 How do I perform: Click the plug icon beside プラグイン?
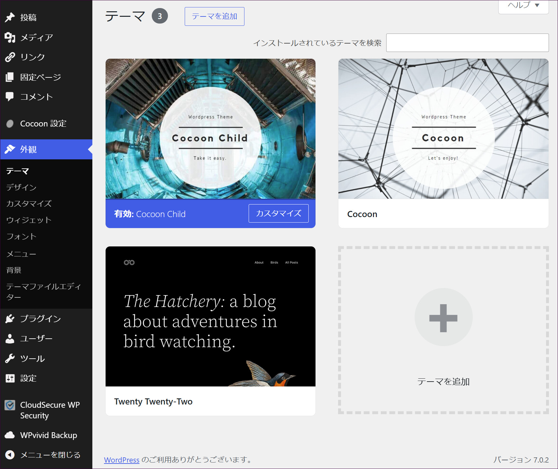pos(10,319)
